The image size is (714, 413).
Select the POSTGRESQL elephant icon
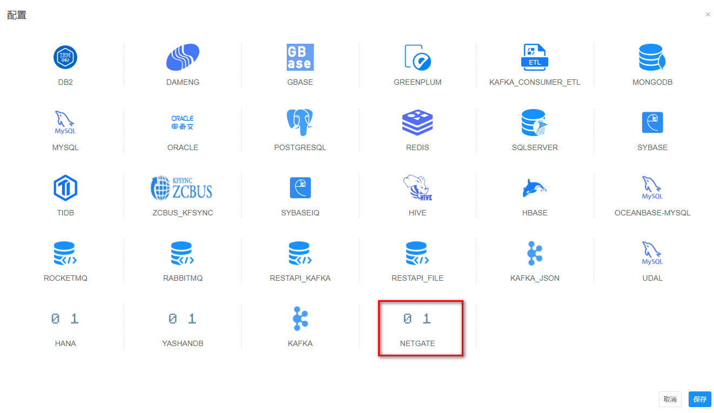[x=300, y=123]
